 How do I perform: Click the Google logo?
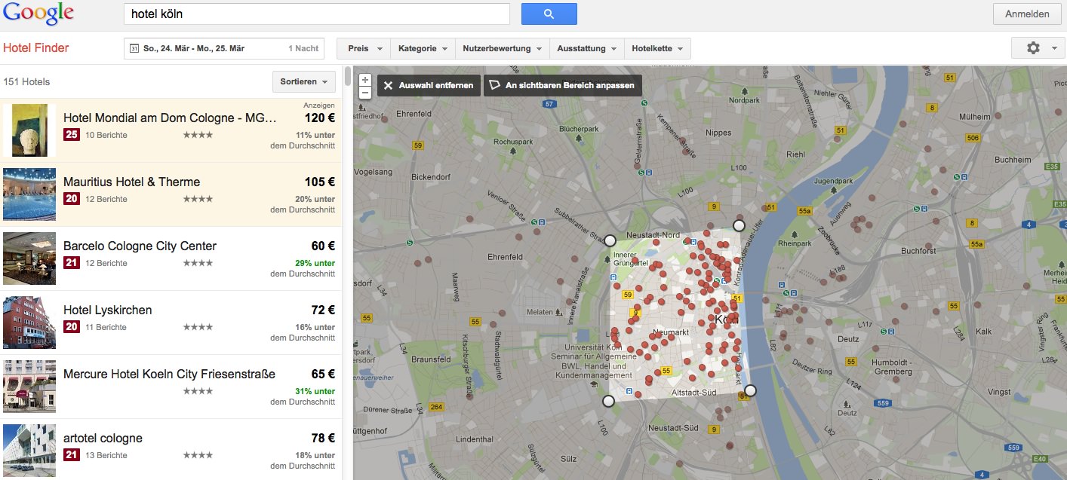click(x=38, y=14)
